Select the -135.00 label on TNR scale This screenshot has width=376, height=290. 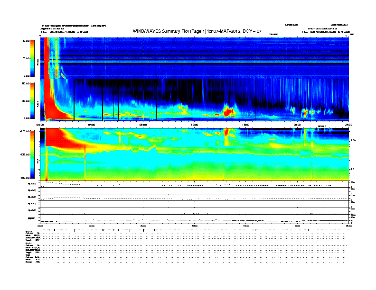pyautogui.click(x=25, y=154)
